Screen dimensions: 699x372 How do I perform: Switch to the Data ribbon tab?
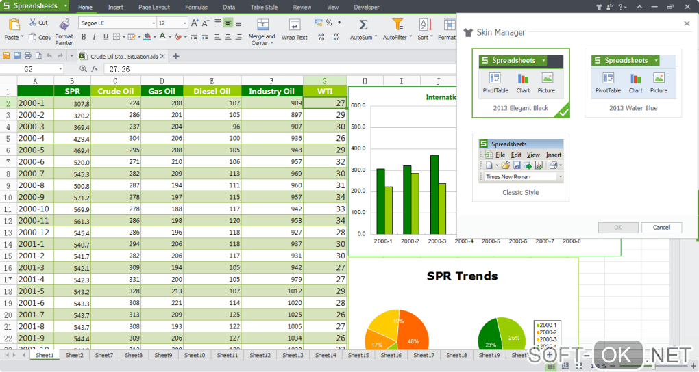point(229,7)
